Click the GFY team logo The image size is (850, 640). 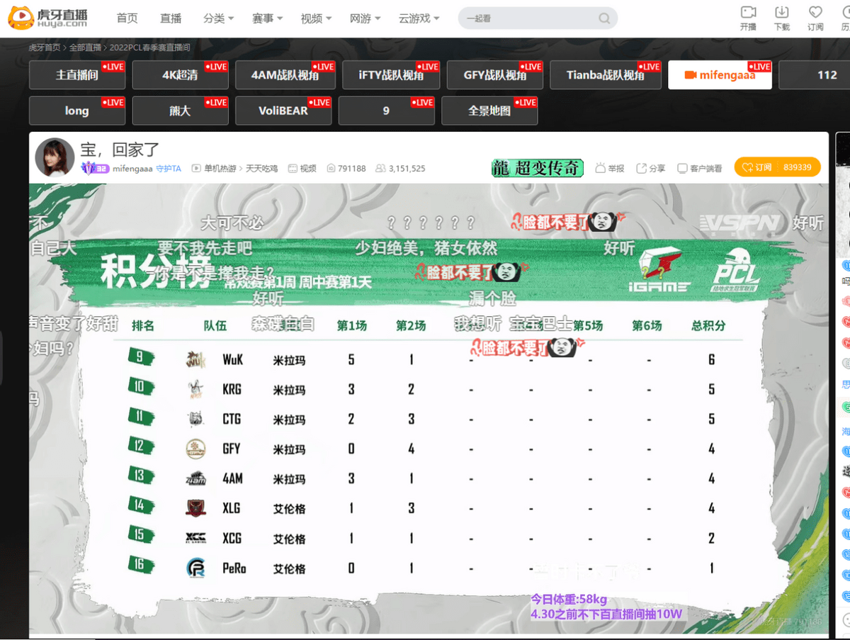[195, 449]
